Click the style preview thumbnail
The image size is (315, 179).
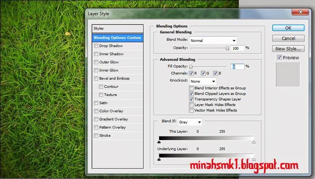pyautogui.click(x=288, y=75)
